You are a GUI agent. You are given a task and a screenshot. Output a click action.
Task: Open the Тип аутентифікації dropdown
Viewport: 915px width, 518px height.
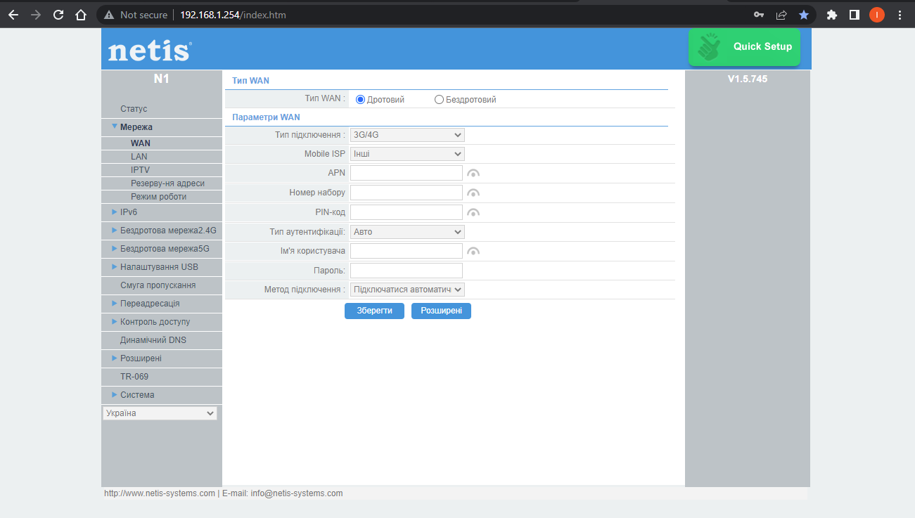pos(407,232)
